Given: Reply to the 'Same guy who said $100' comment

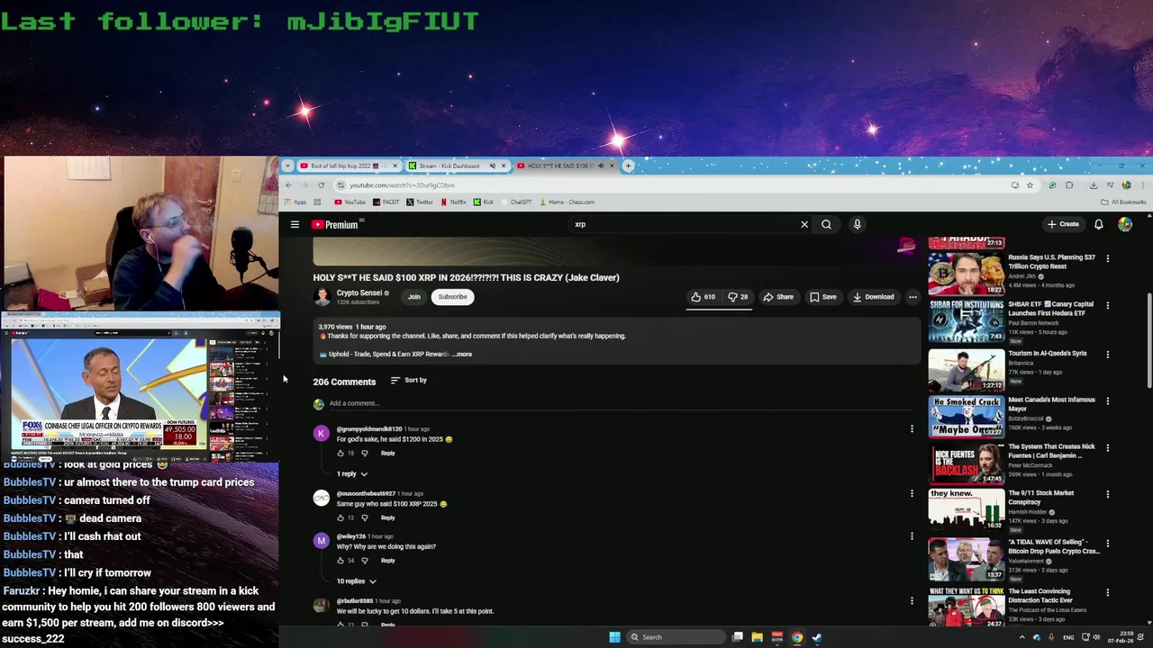Looking at the screenshot, I should (387, 517).
